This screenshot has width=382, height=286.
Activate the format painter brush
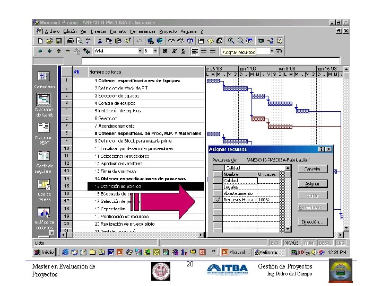(128, 41)
